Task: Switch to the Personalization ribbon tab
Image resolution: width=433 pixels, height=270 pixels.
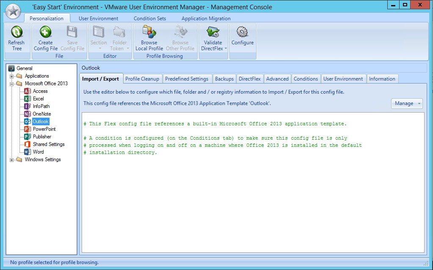Action: tap(47, 19)
